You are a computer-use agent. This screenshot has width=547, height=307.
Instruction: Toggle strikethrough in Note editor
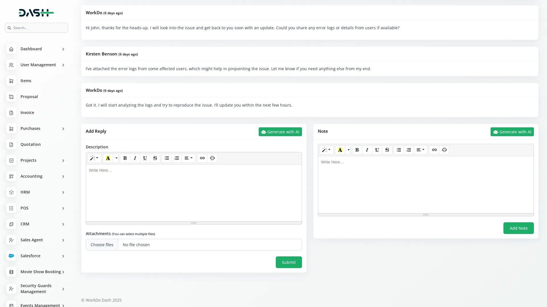[387, 150]
